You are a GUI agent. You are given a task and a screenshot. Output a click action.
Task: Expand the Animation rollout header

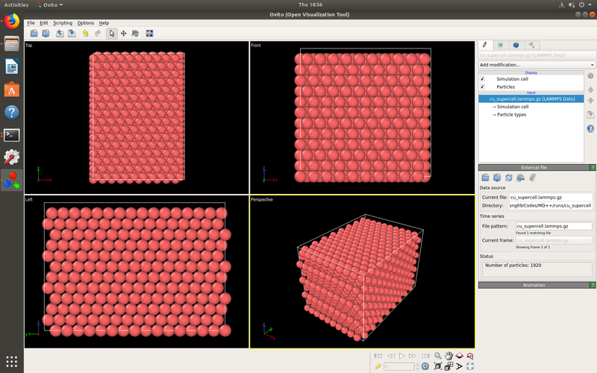pyautogui.click(x=534, y=285)
